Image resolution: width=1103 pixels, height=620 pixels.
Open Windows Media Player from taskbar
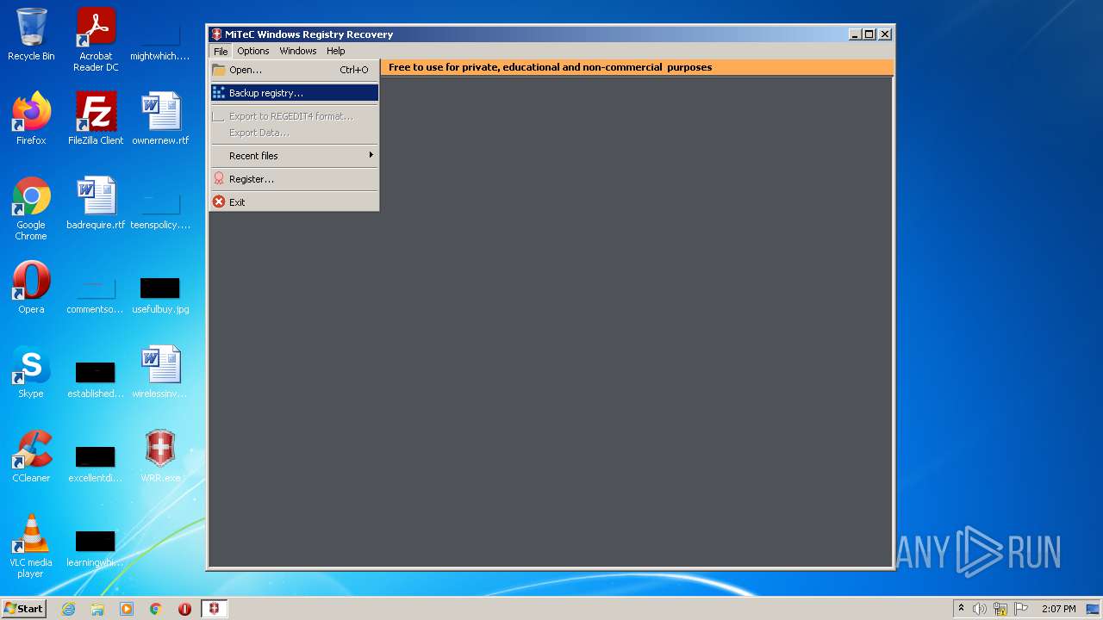tap(127, 609)
